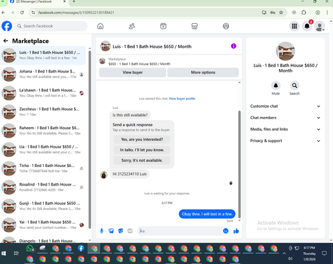The image size is (333, 264).
Task: Open Windows notification center icon
Action: pyautogui.click(x=324, y=253)
